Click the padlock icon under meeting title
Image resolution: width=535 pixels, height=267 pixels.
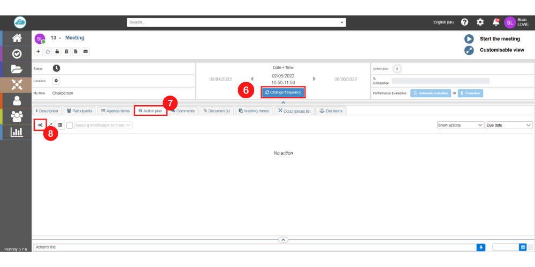coord(57,51)
